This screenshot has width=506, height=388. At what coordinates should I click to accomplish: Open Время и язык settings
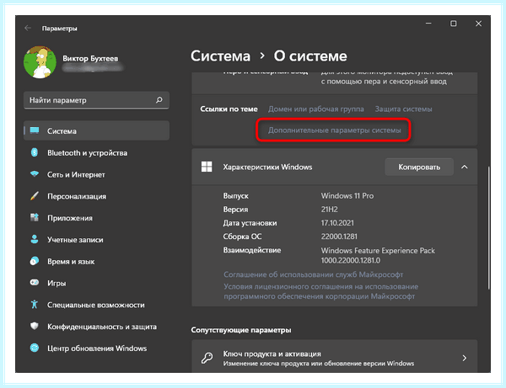click(96, 261)
